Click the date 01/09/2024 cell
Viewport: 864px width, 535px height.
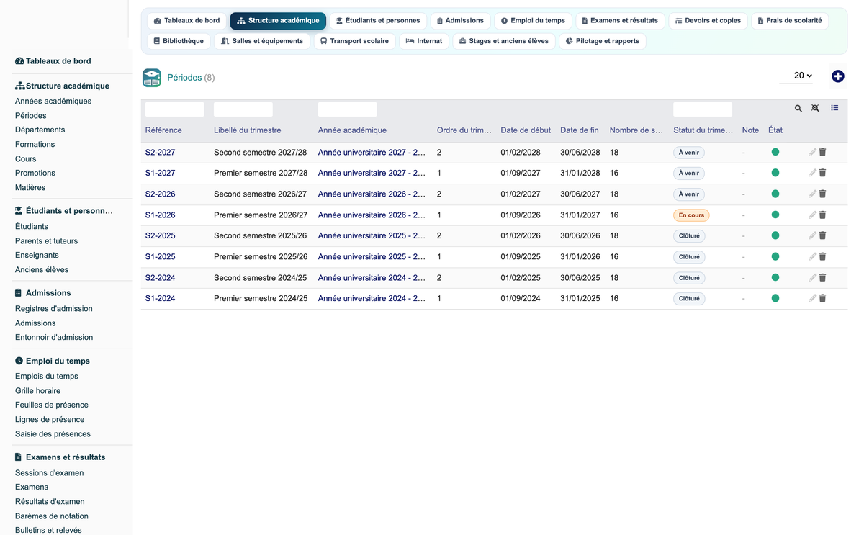click(x=521, y=299)
